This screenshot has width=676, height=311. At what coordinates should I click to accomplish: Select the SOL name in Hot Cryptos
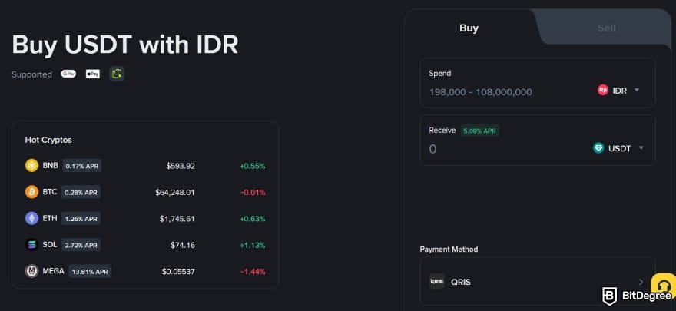[x=50, y=245]
